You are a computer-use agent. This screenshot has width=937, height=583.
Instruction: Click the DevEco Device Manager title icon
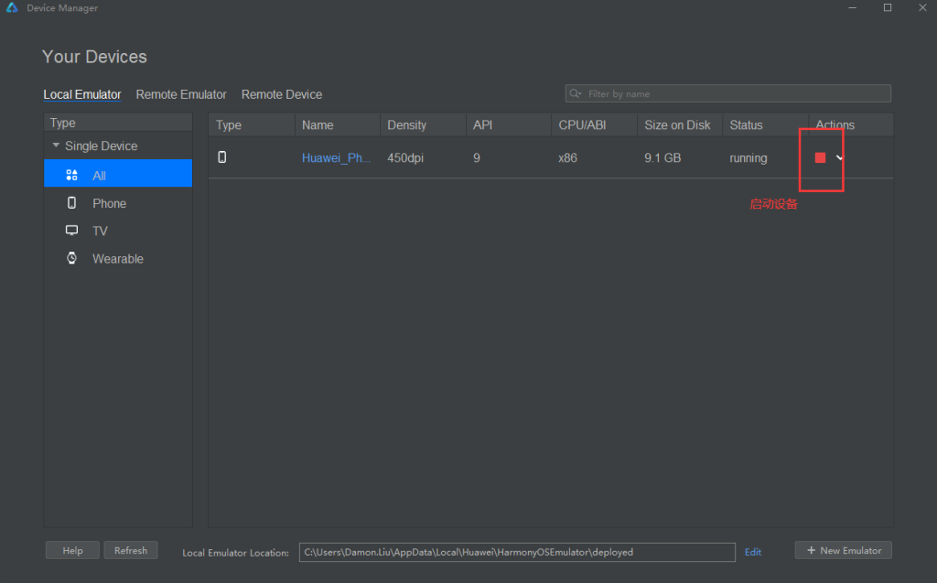click(x=11, y=7)
